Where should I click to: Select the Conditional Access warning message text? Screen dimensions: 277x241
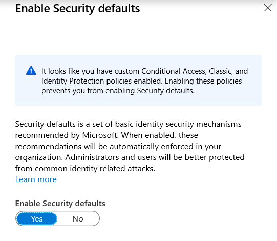[144, 81]
